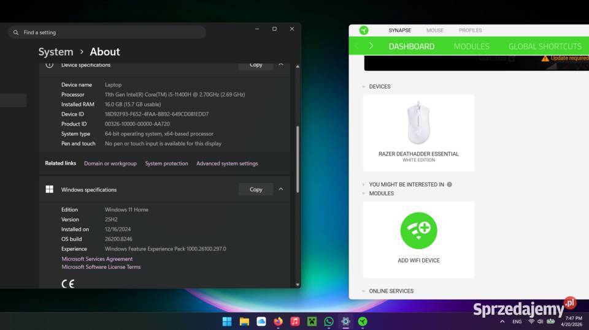
Task: Click the Update required warning icon
Action: [x=545, y=58]
